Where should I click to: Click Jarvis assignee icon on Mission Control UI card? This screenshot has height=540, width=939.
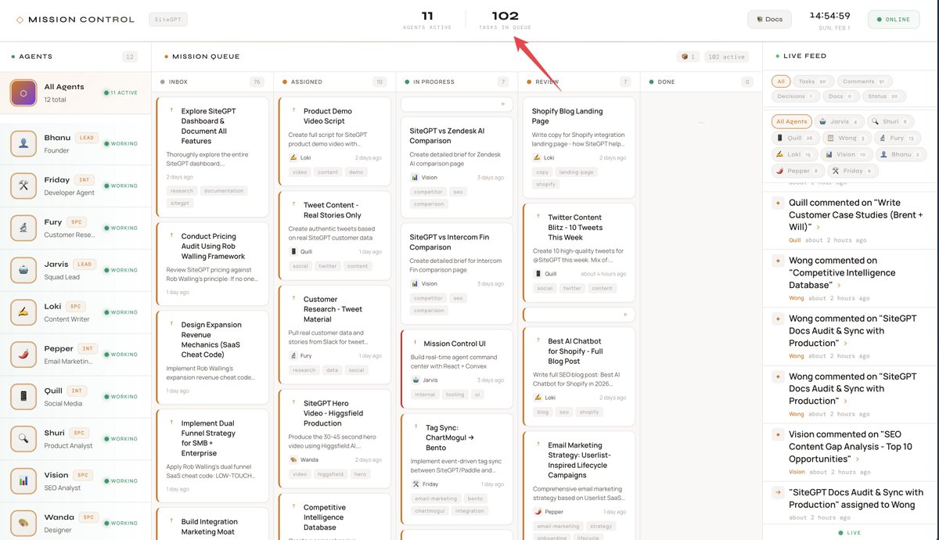point(416,380)
